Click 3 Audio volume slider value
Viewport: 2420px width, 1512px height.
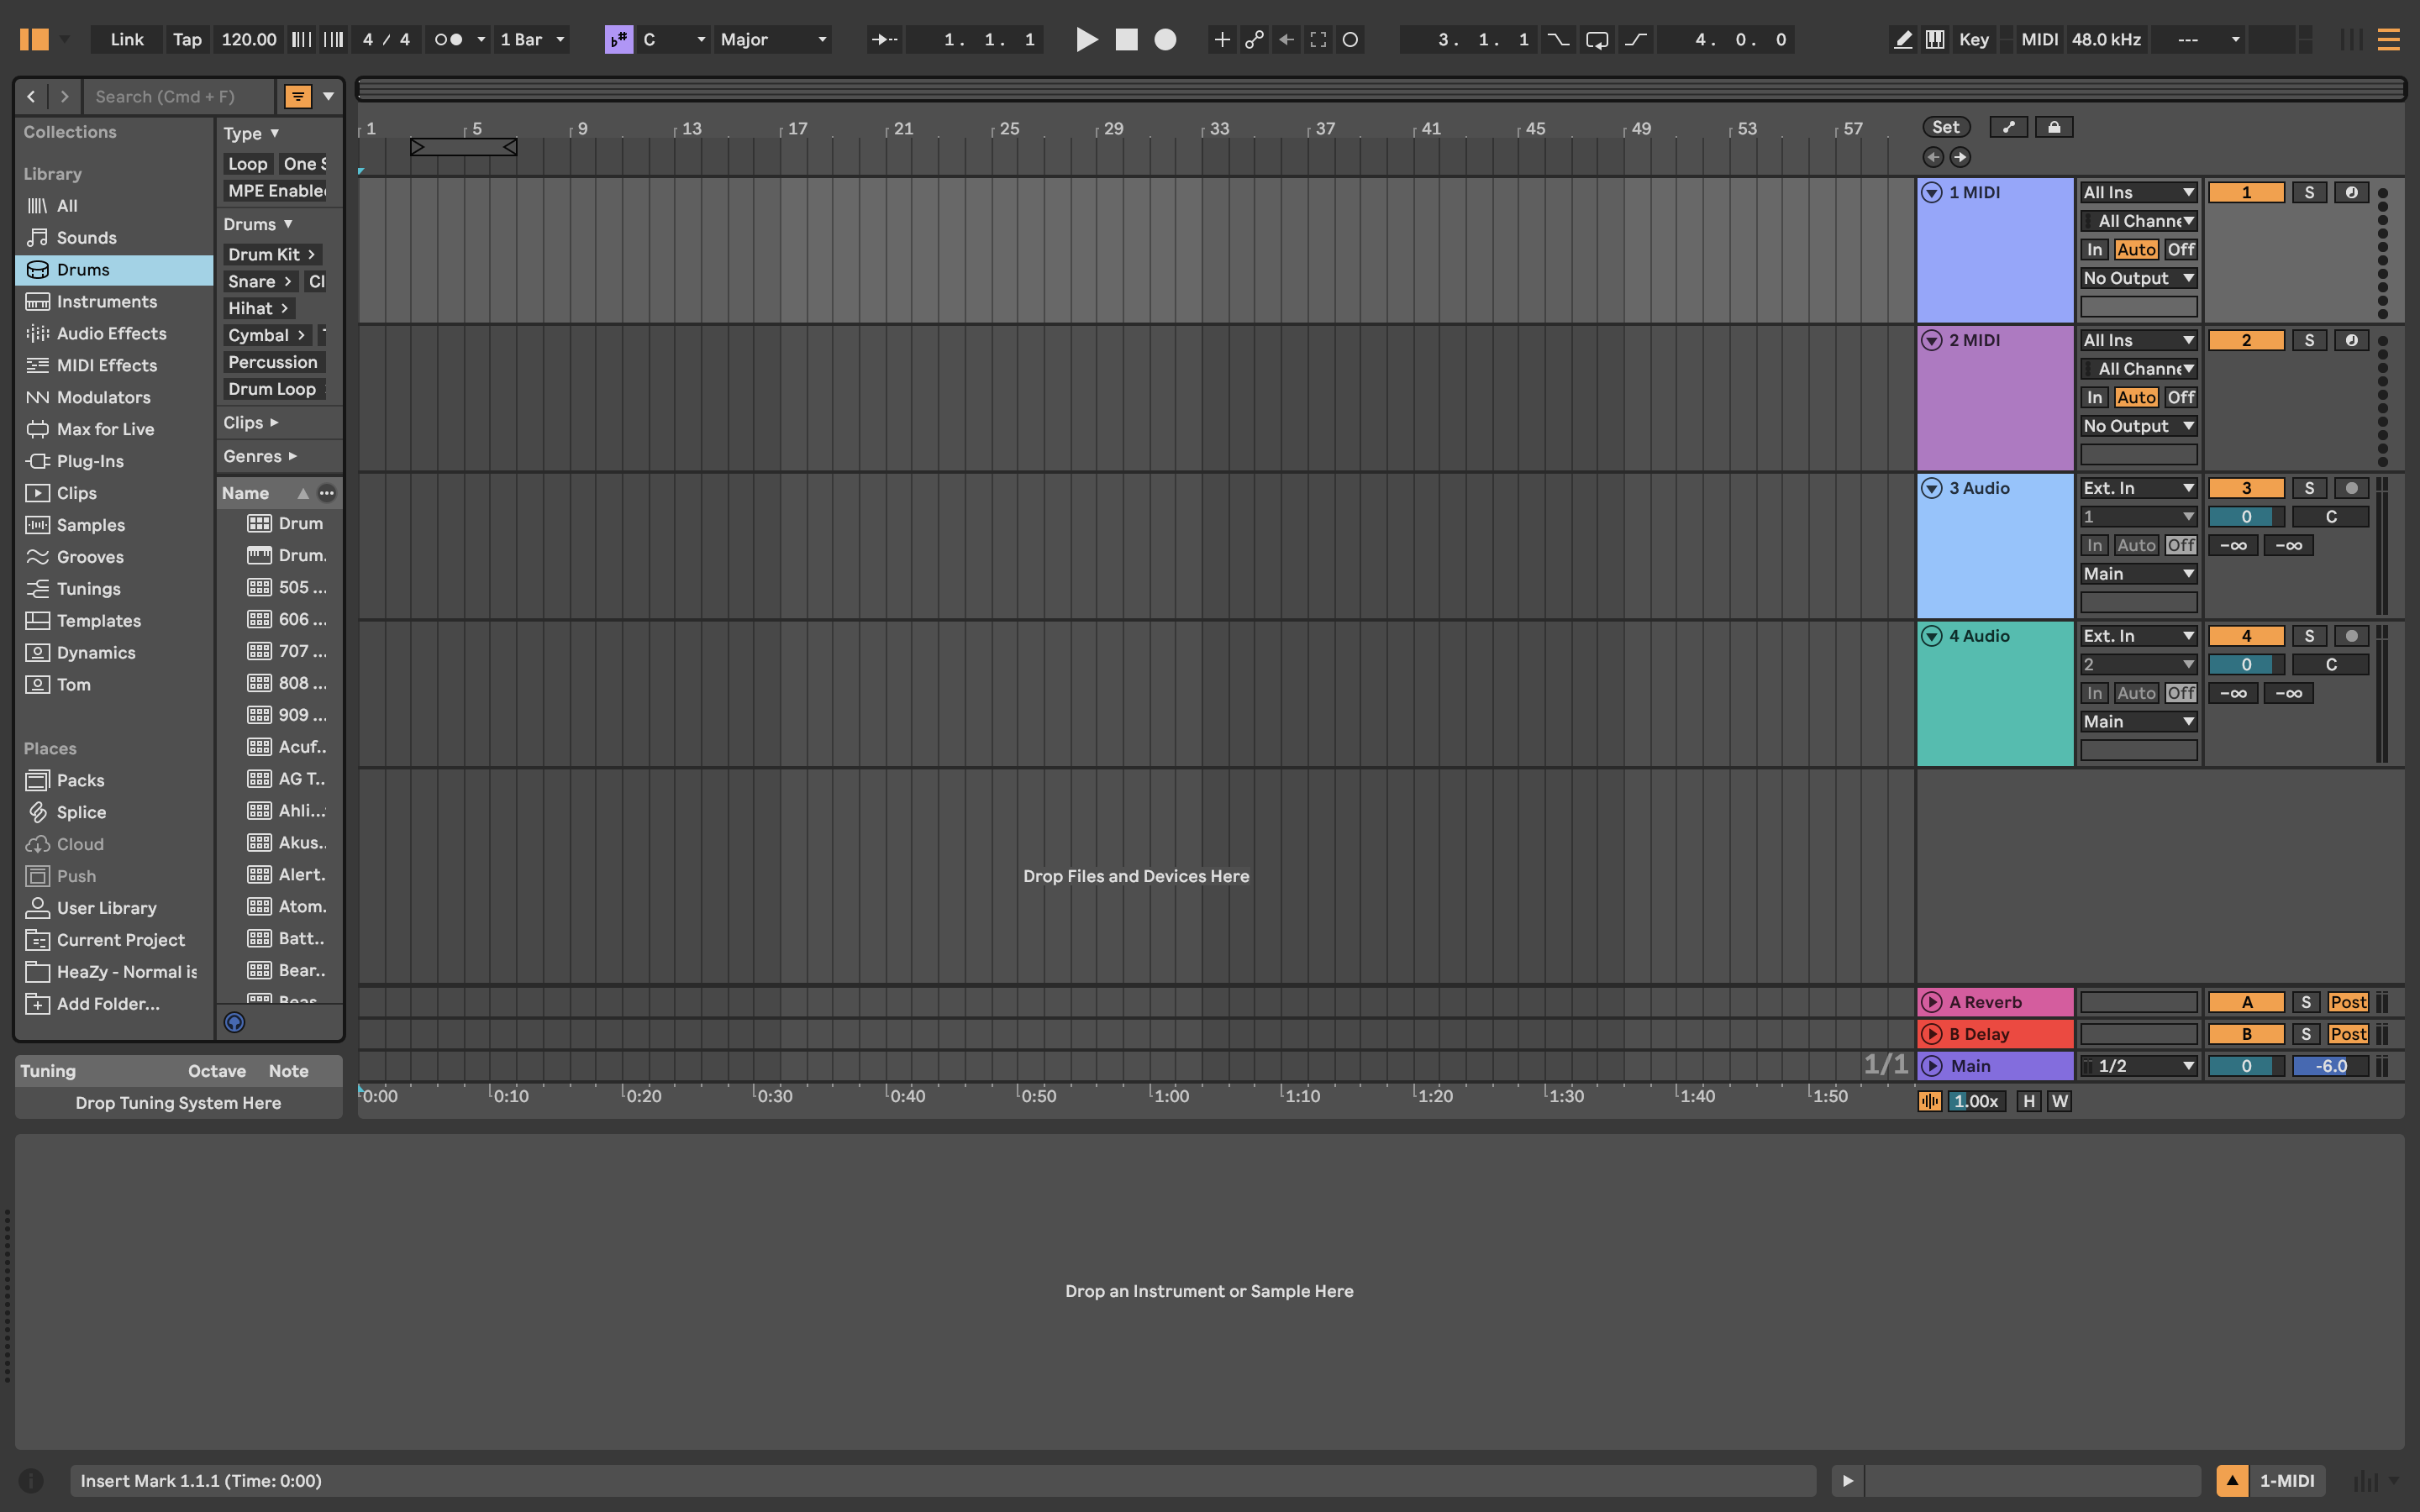coord(2246,517)
